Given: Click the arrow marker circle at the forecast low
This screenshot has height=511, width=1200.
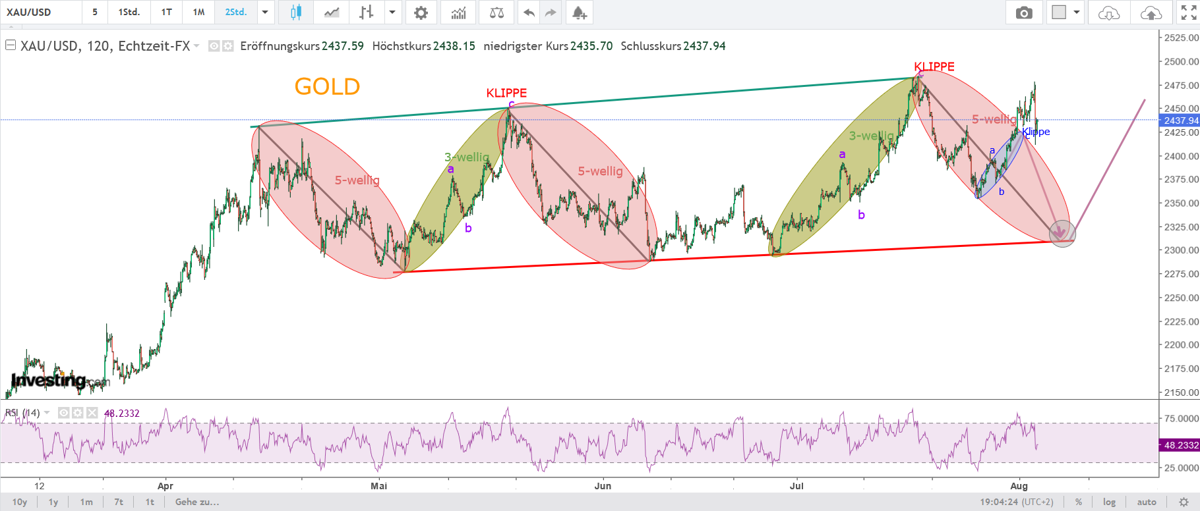Looking at the screenshot, I should (1062, 232).
